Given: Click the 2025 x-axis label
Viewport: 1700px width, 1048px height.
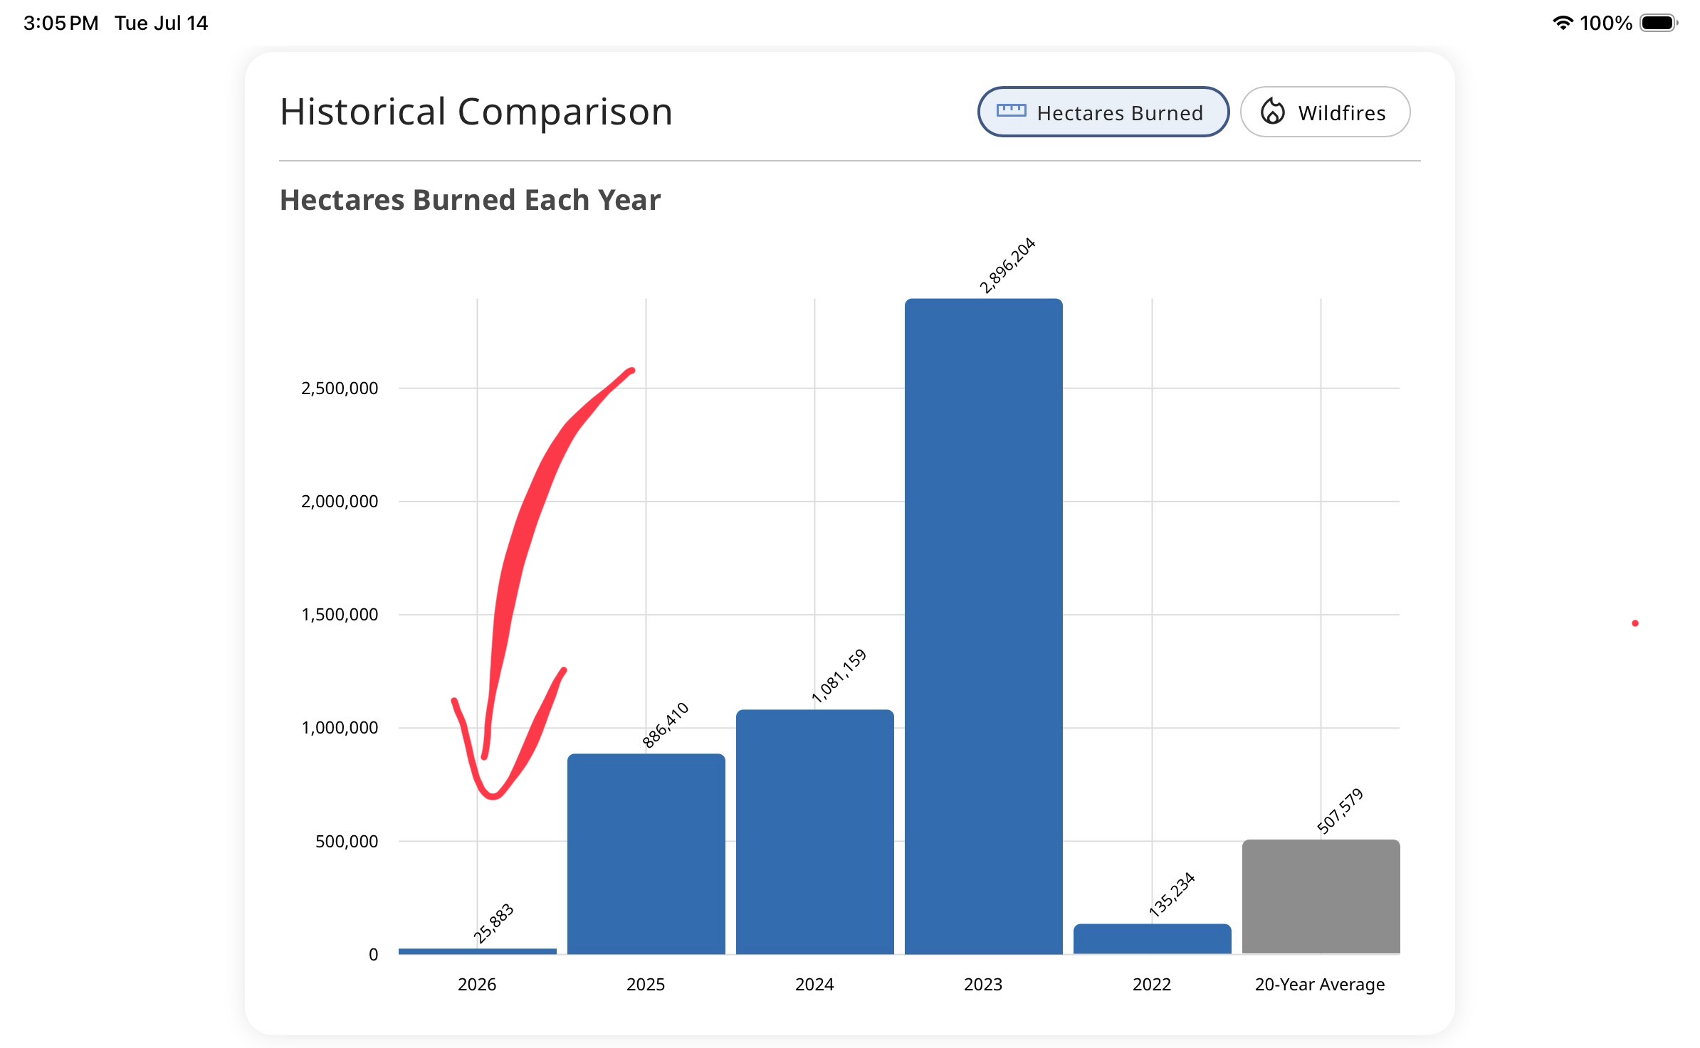Looking at the screenshot, I should point(646,984).
